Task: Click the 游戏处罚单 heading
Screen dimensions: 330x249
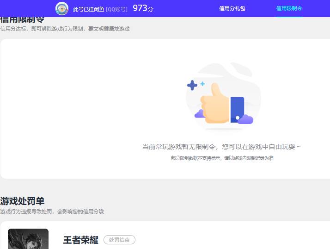Action: click(22, 201)
